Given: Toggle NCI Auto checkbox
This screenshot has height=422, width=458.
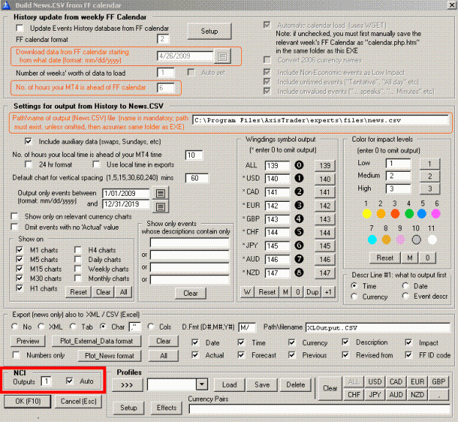Looking at the screenshot, I should coord(69,381).
